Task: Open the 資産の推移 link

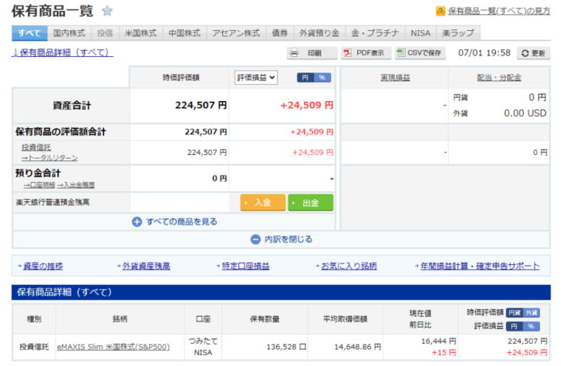Action: coord(42,266)
